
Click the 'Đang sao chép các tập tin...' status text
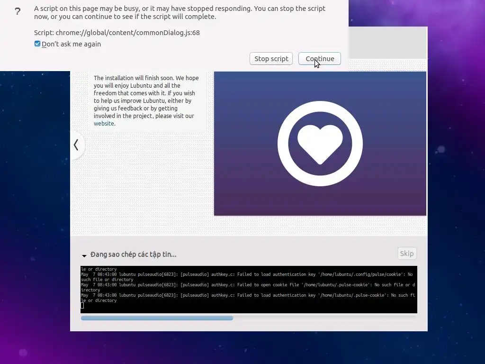(x=133, y=255)
